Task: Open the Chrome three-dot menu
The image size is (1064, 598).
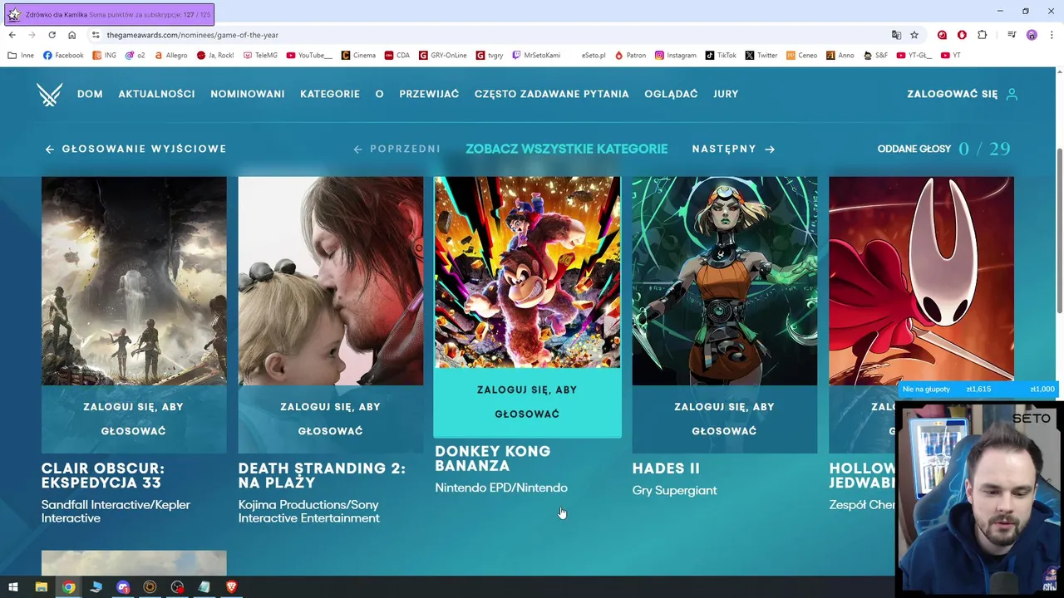Action: tap(1052, 35)
